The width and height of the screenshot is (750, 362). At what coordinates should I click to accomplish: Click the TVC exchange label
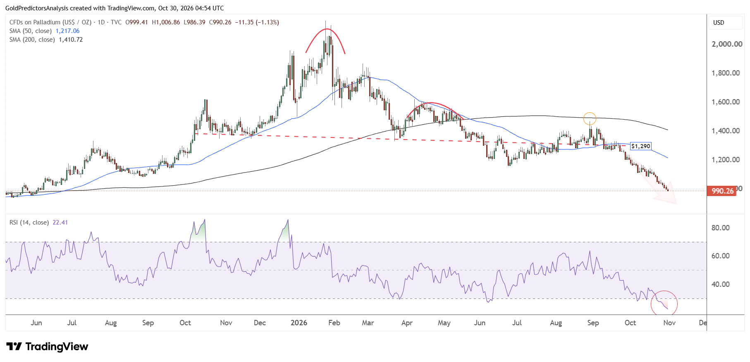(x=116, y=22)
